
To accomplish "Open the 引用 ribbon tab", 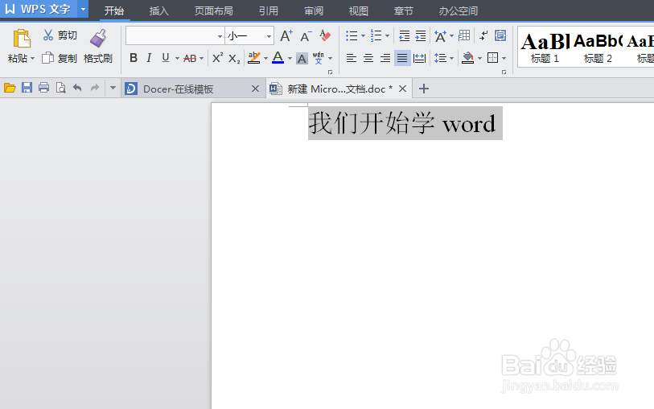I will click(x=269, y=10).
